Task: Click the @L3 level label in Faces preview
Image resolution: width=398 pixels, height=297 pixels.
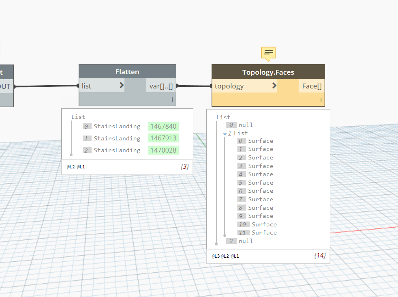Action: tap(216, 256)
